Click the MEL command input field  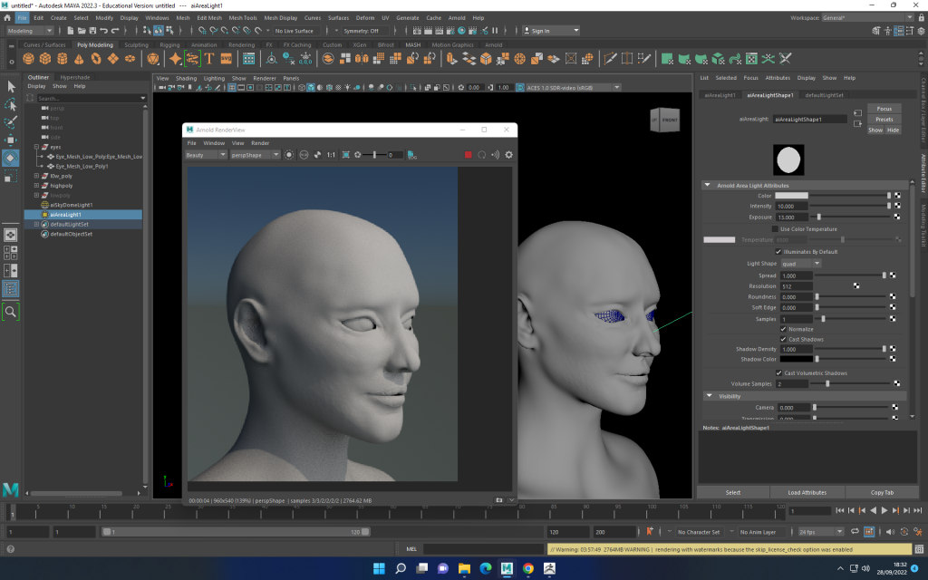[483, 549]
